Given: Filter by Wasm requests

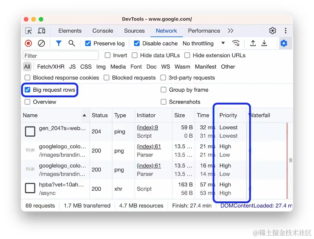Looking at the screenshot, I should 182,66.
